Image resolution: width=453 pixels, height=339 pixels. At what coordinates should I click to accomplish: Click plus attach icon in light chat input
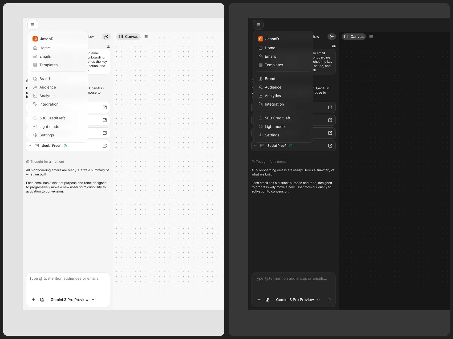[x=34, y=300]
